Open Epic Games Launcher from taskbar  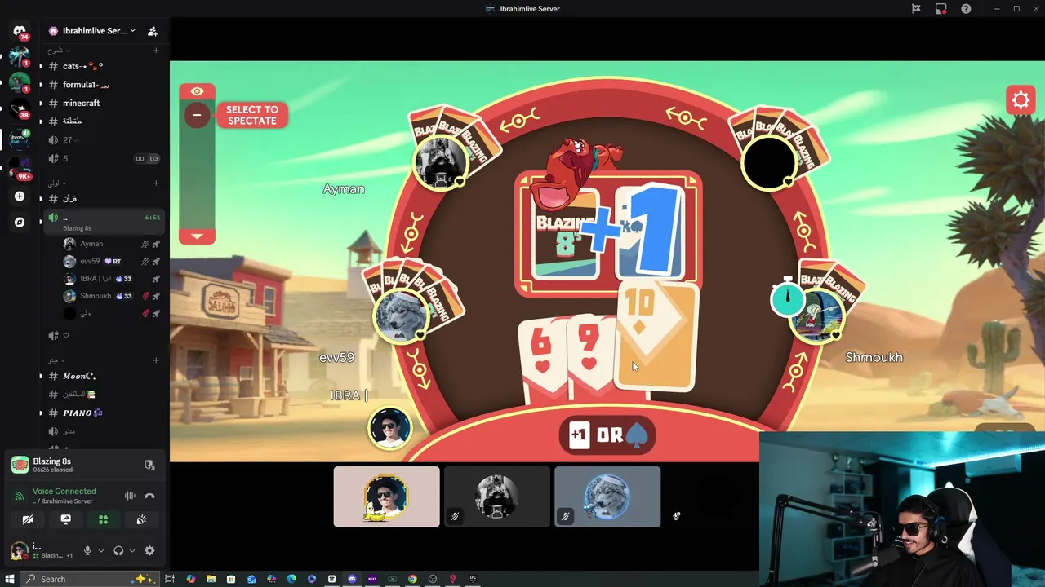(x=473, y=579)
